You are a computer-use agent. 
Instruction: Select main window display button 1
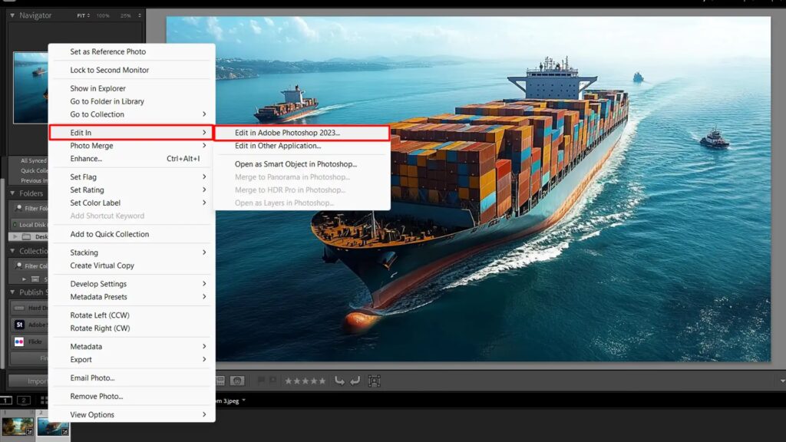coord(5,401)
